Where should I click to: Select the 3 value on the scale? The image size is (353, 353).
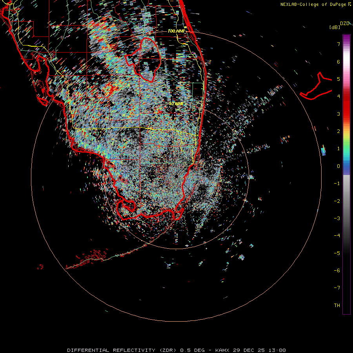click(338, 114)
